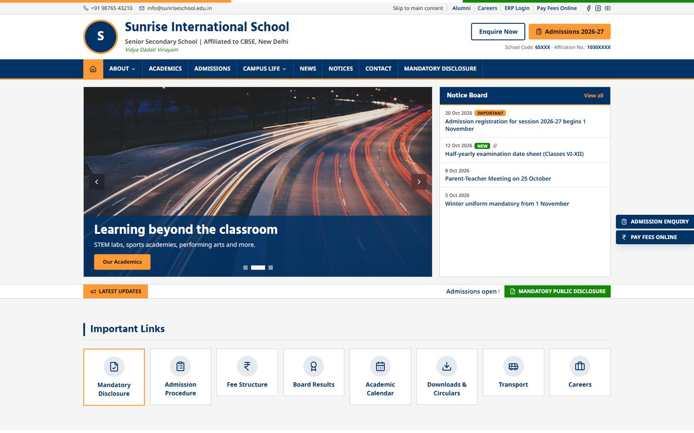Viewport: 694px width, 433px height.
Task: Open the Notices menu item
Action: tap(340, 69)
